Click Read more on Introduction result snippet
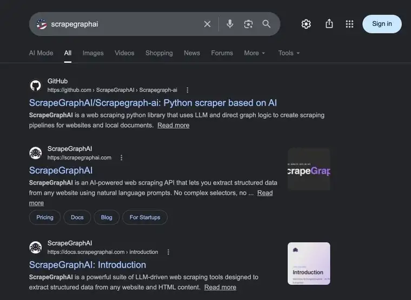The width and height of the screenshot is (411, 300). [x=220, y=287]
